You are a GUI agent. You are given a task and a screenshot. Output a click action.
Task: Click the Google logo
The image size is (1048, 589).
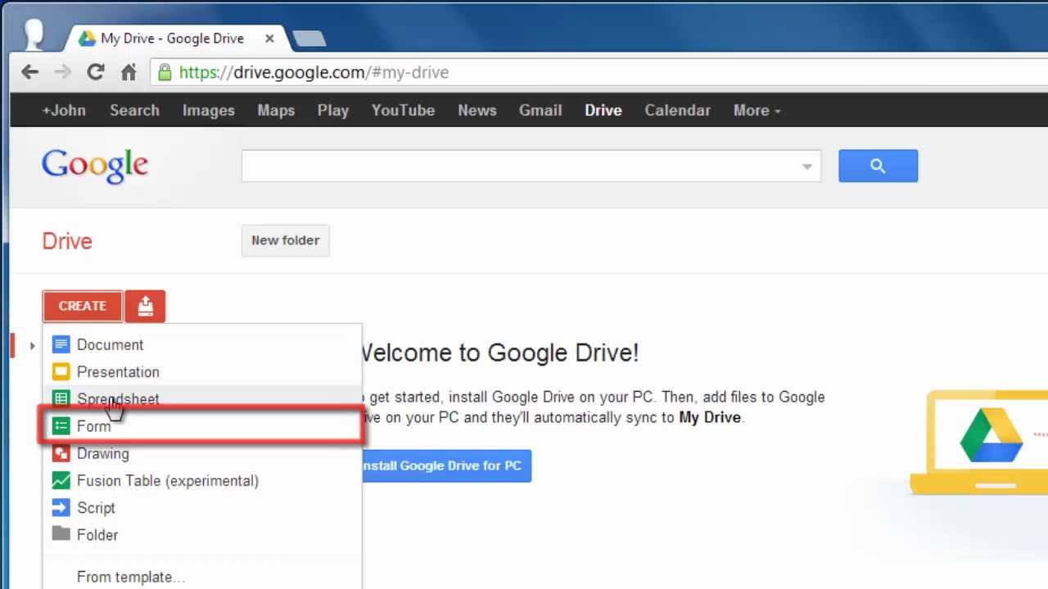95,166
